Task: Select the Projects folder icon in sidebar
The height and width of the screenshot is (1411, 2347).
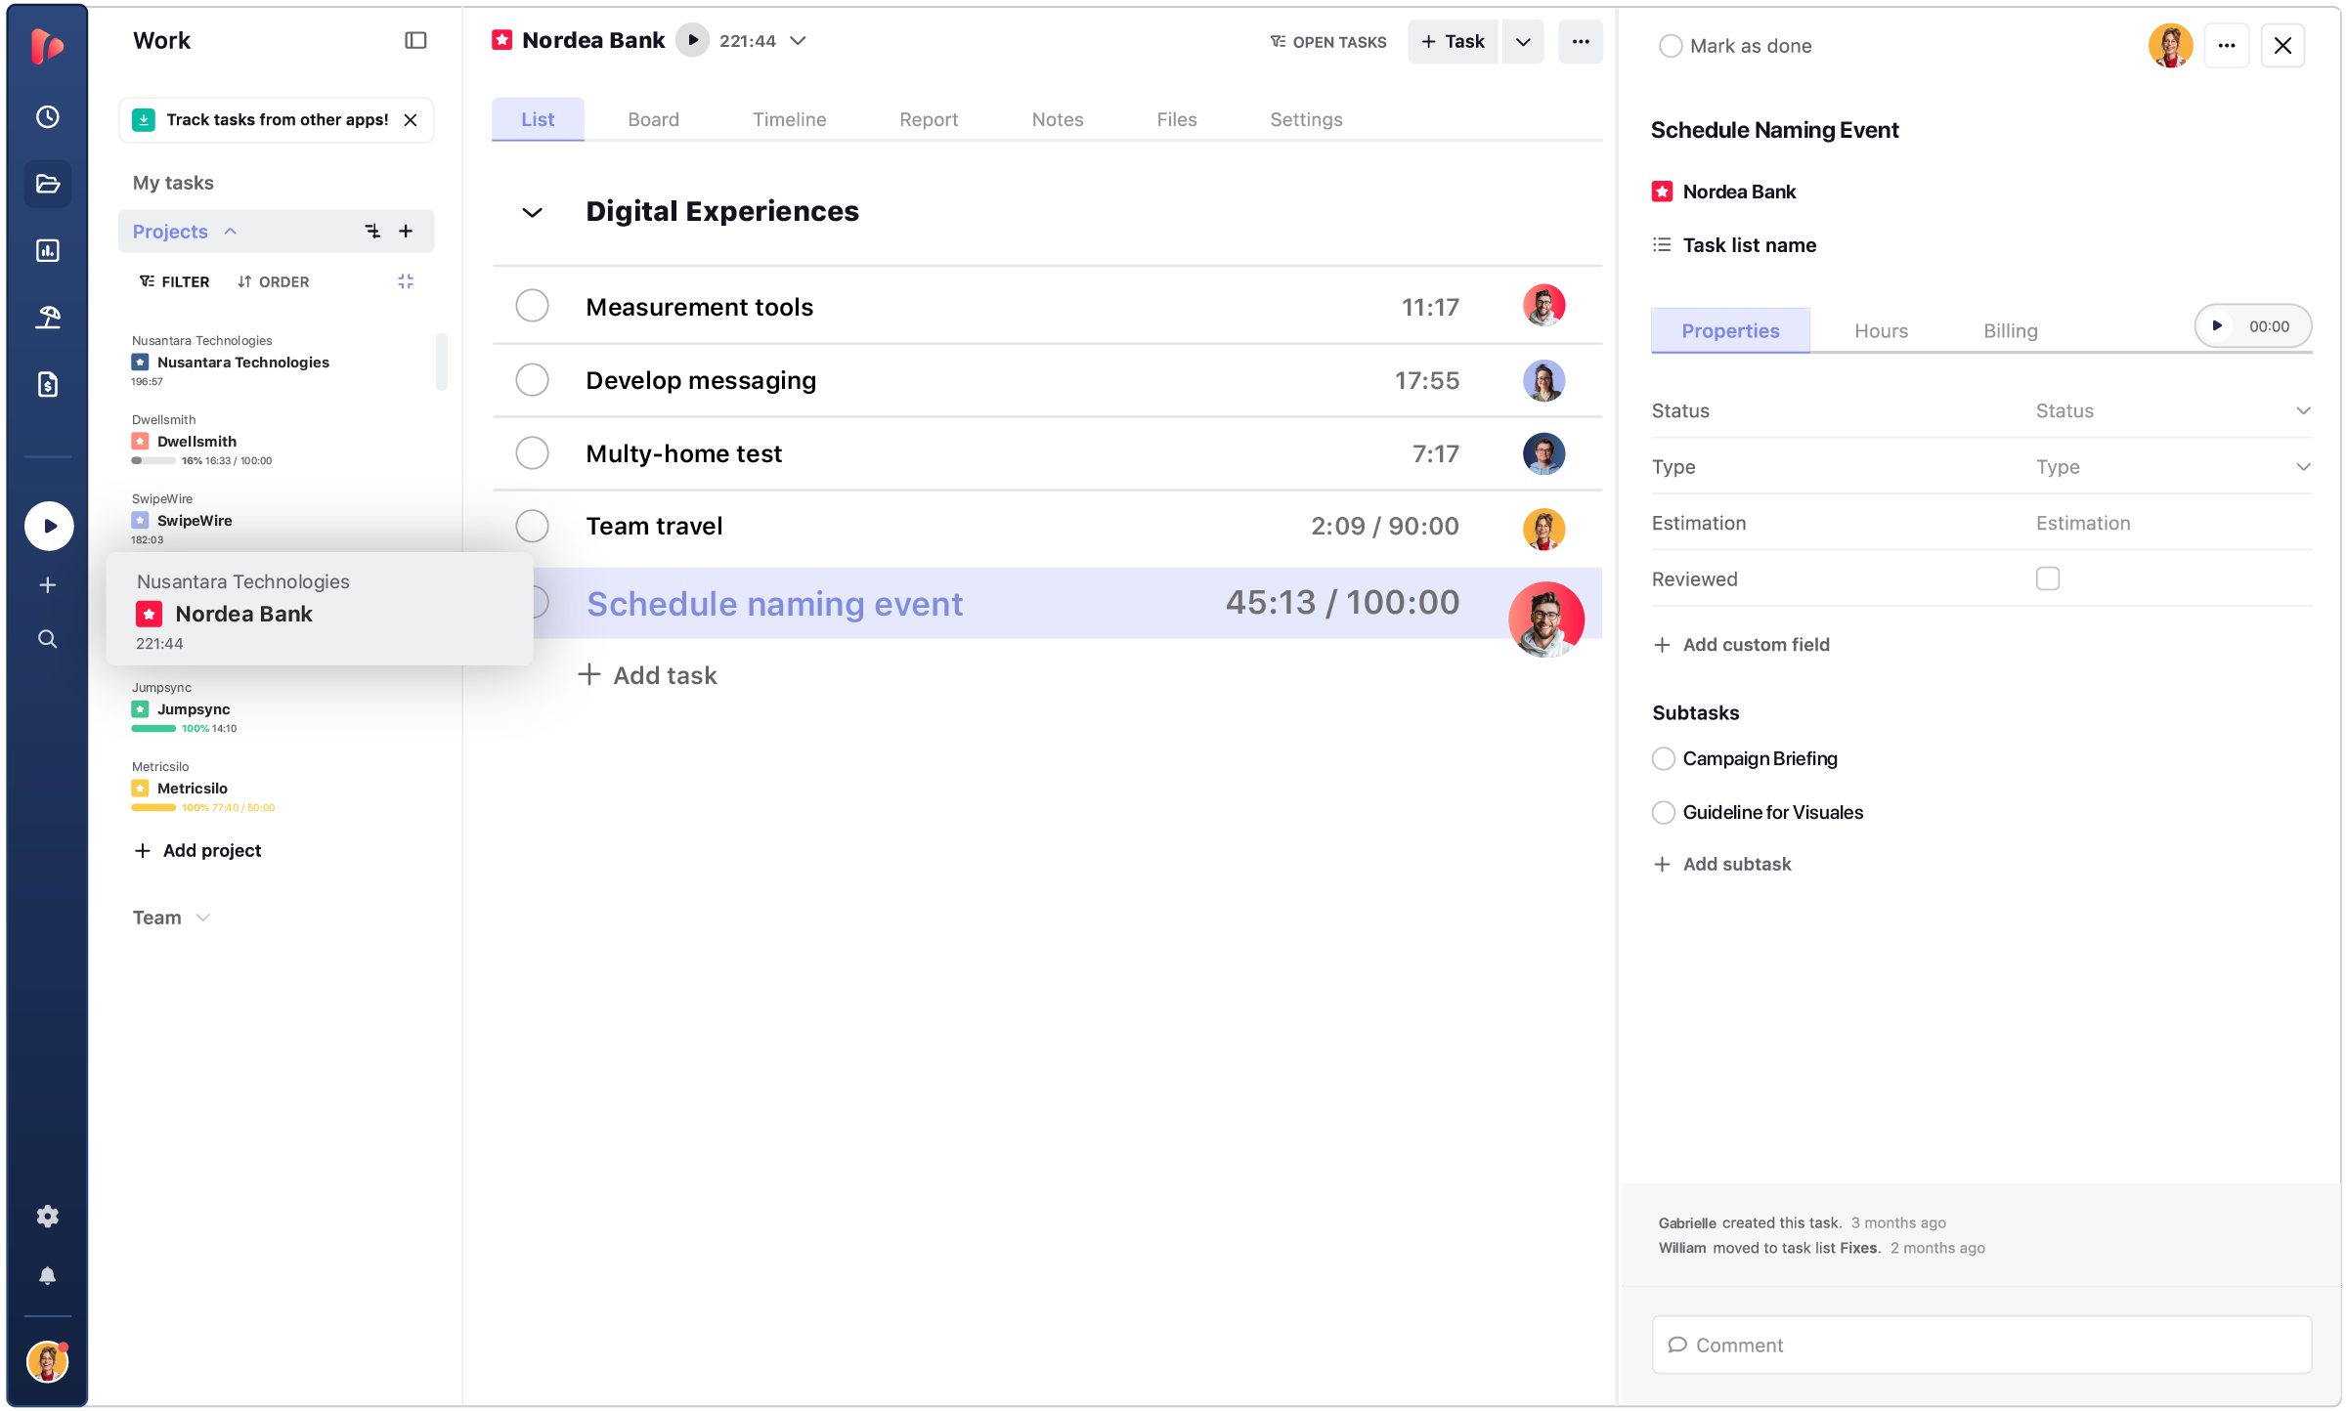Action: pos(47,184)
